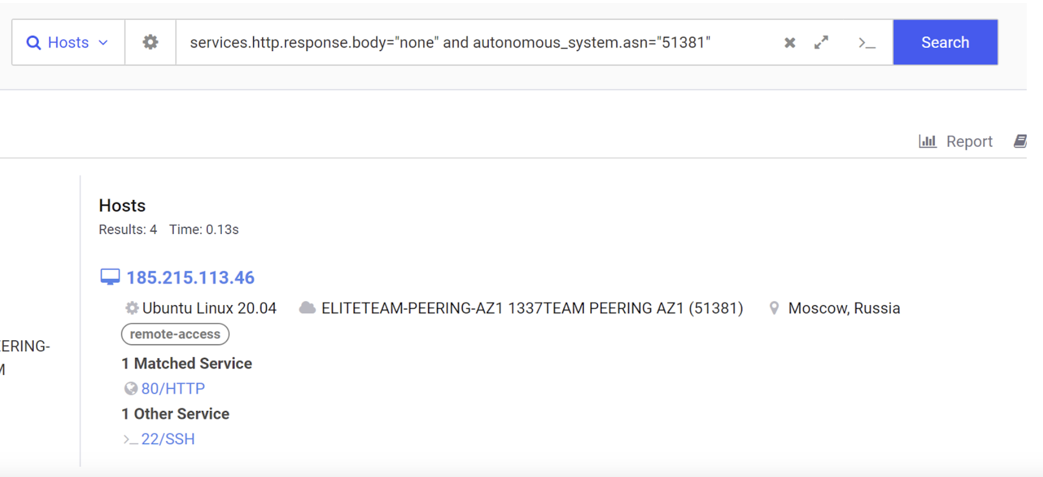Click the location pin next to Moscow, Russia
This screenshot has height=477, width=1043.
point(774,308)
